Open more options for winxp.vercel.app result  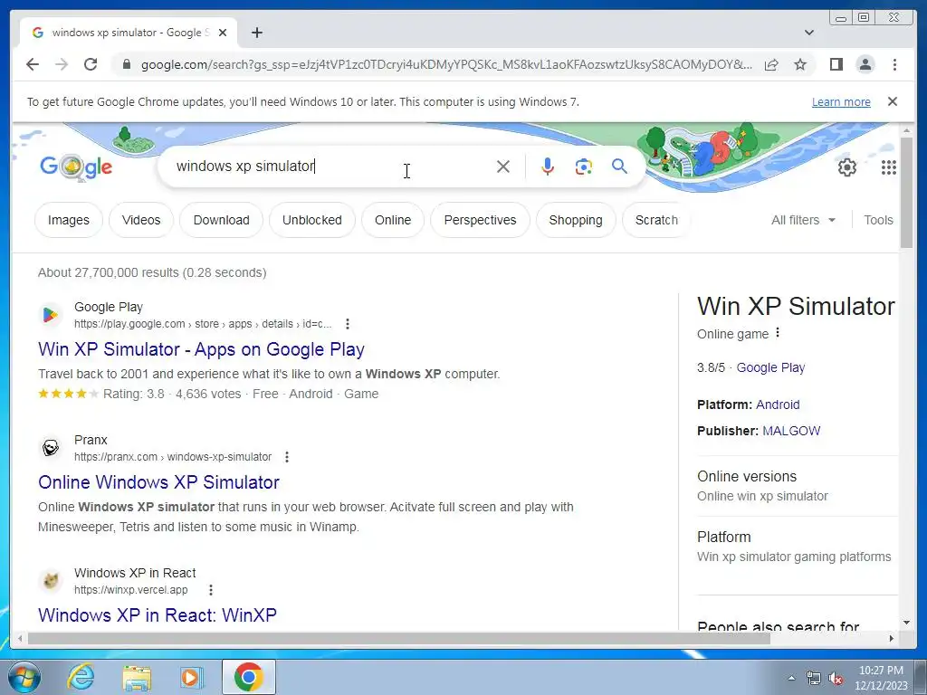(210, 590)
